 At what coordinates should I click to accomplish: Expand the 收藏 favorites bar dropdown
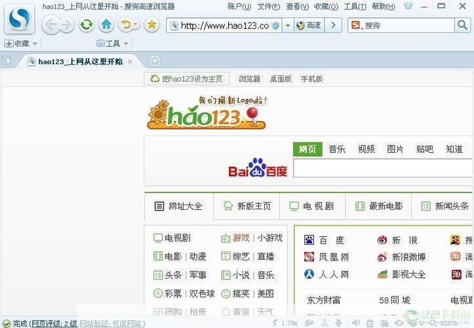click(x=35, y=43)
